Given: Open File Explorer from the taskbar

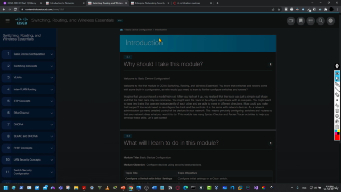Looking at the screenshot, I should pyautogui.click(x=76, y=188).
